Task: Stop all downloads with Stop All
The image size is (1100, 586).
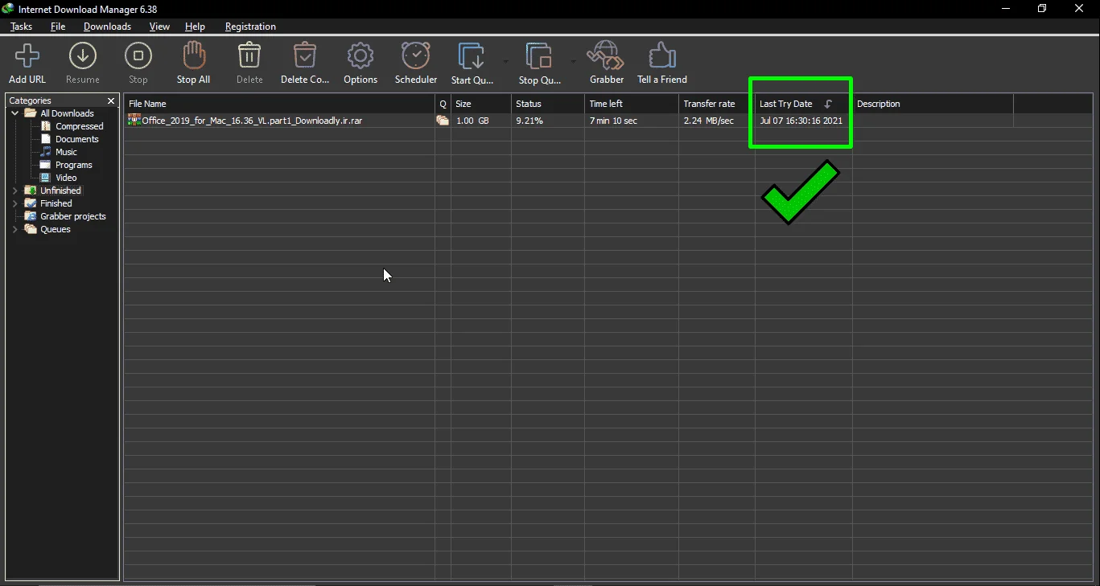Action: point(193,56)
